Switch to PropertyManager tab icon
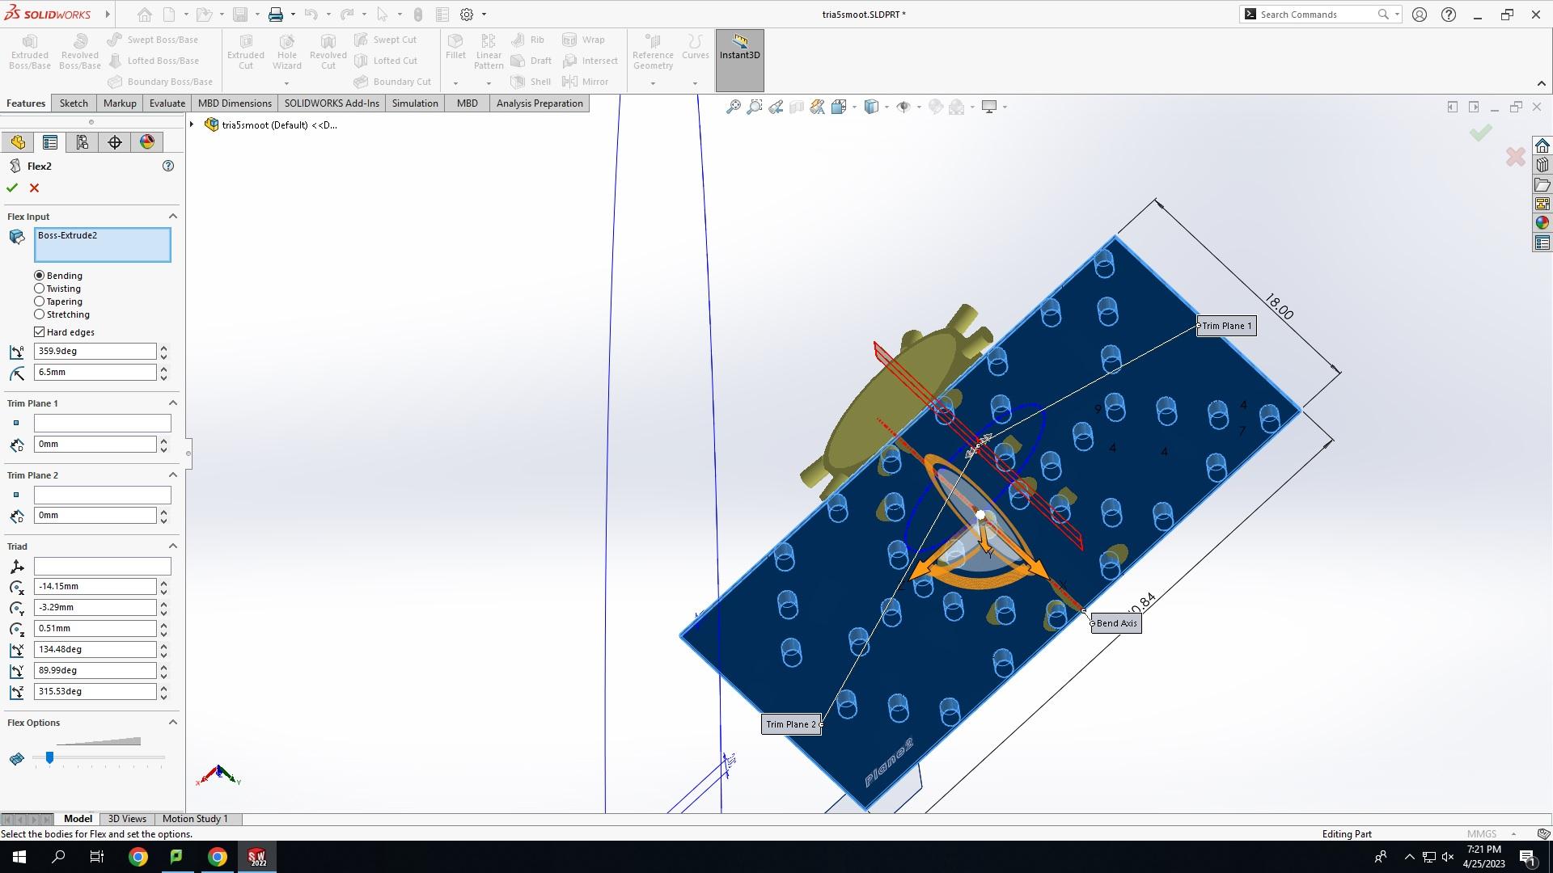Screen dimensions: 1553x873 click(50, 142)
